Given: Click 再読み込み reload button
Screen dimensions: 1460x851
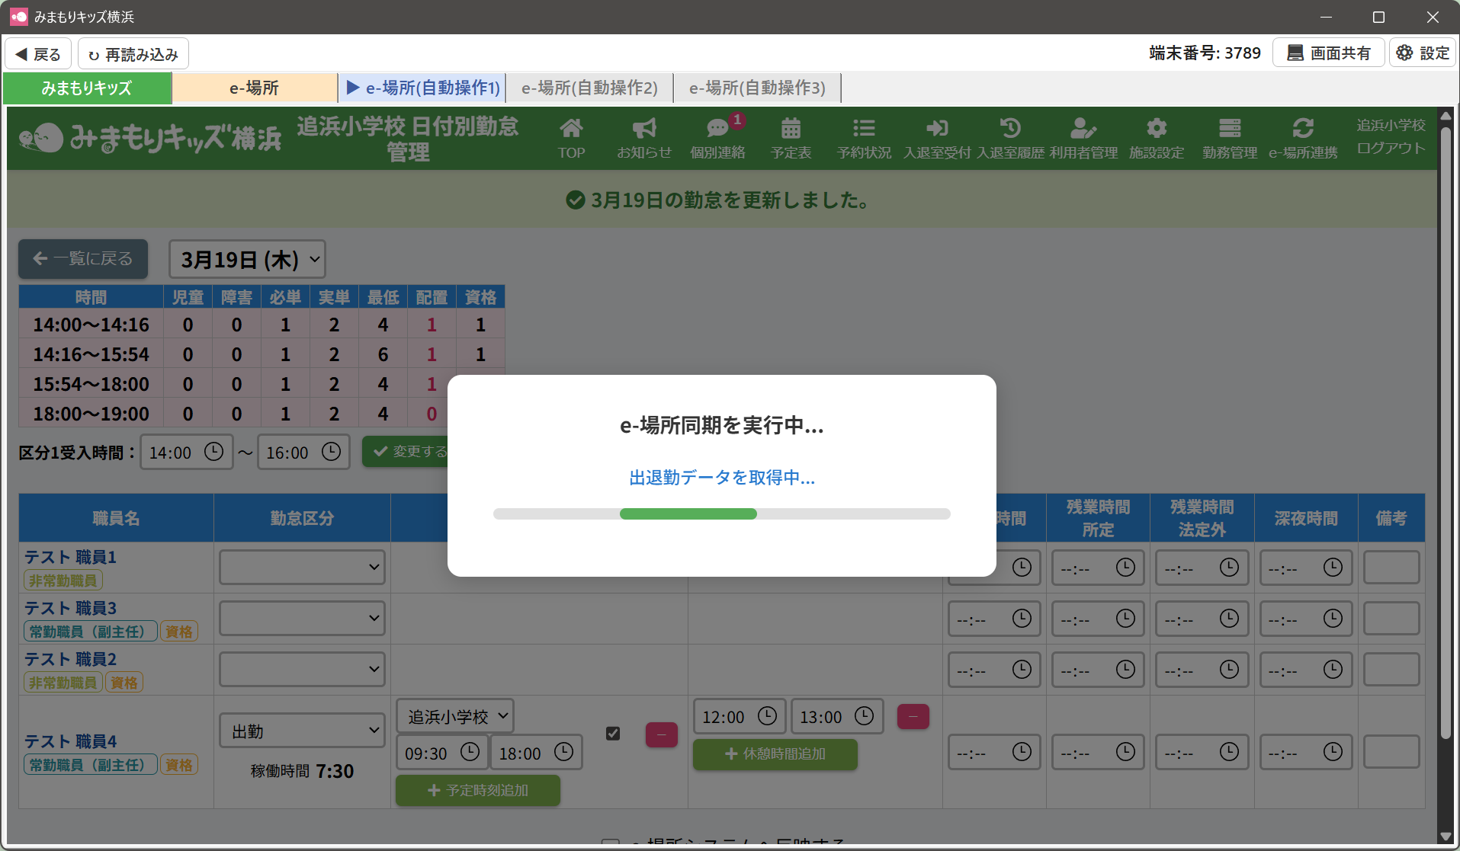Looking at the screenshot, I should tap(133, 54).
